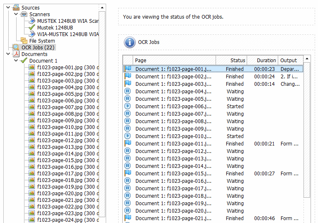The width and height of the screenshot is (318, 223).
Task: Click the jobs list scroll up arrow
Action: click(307, 59)
